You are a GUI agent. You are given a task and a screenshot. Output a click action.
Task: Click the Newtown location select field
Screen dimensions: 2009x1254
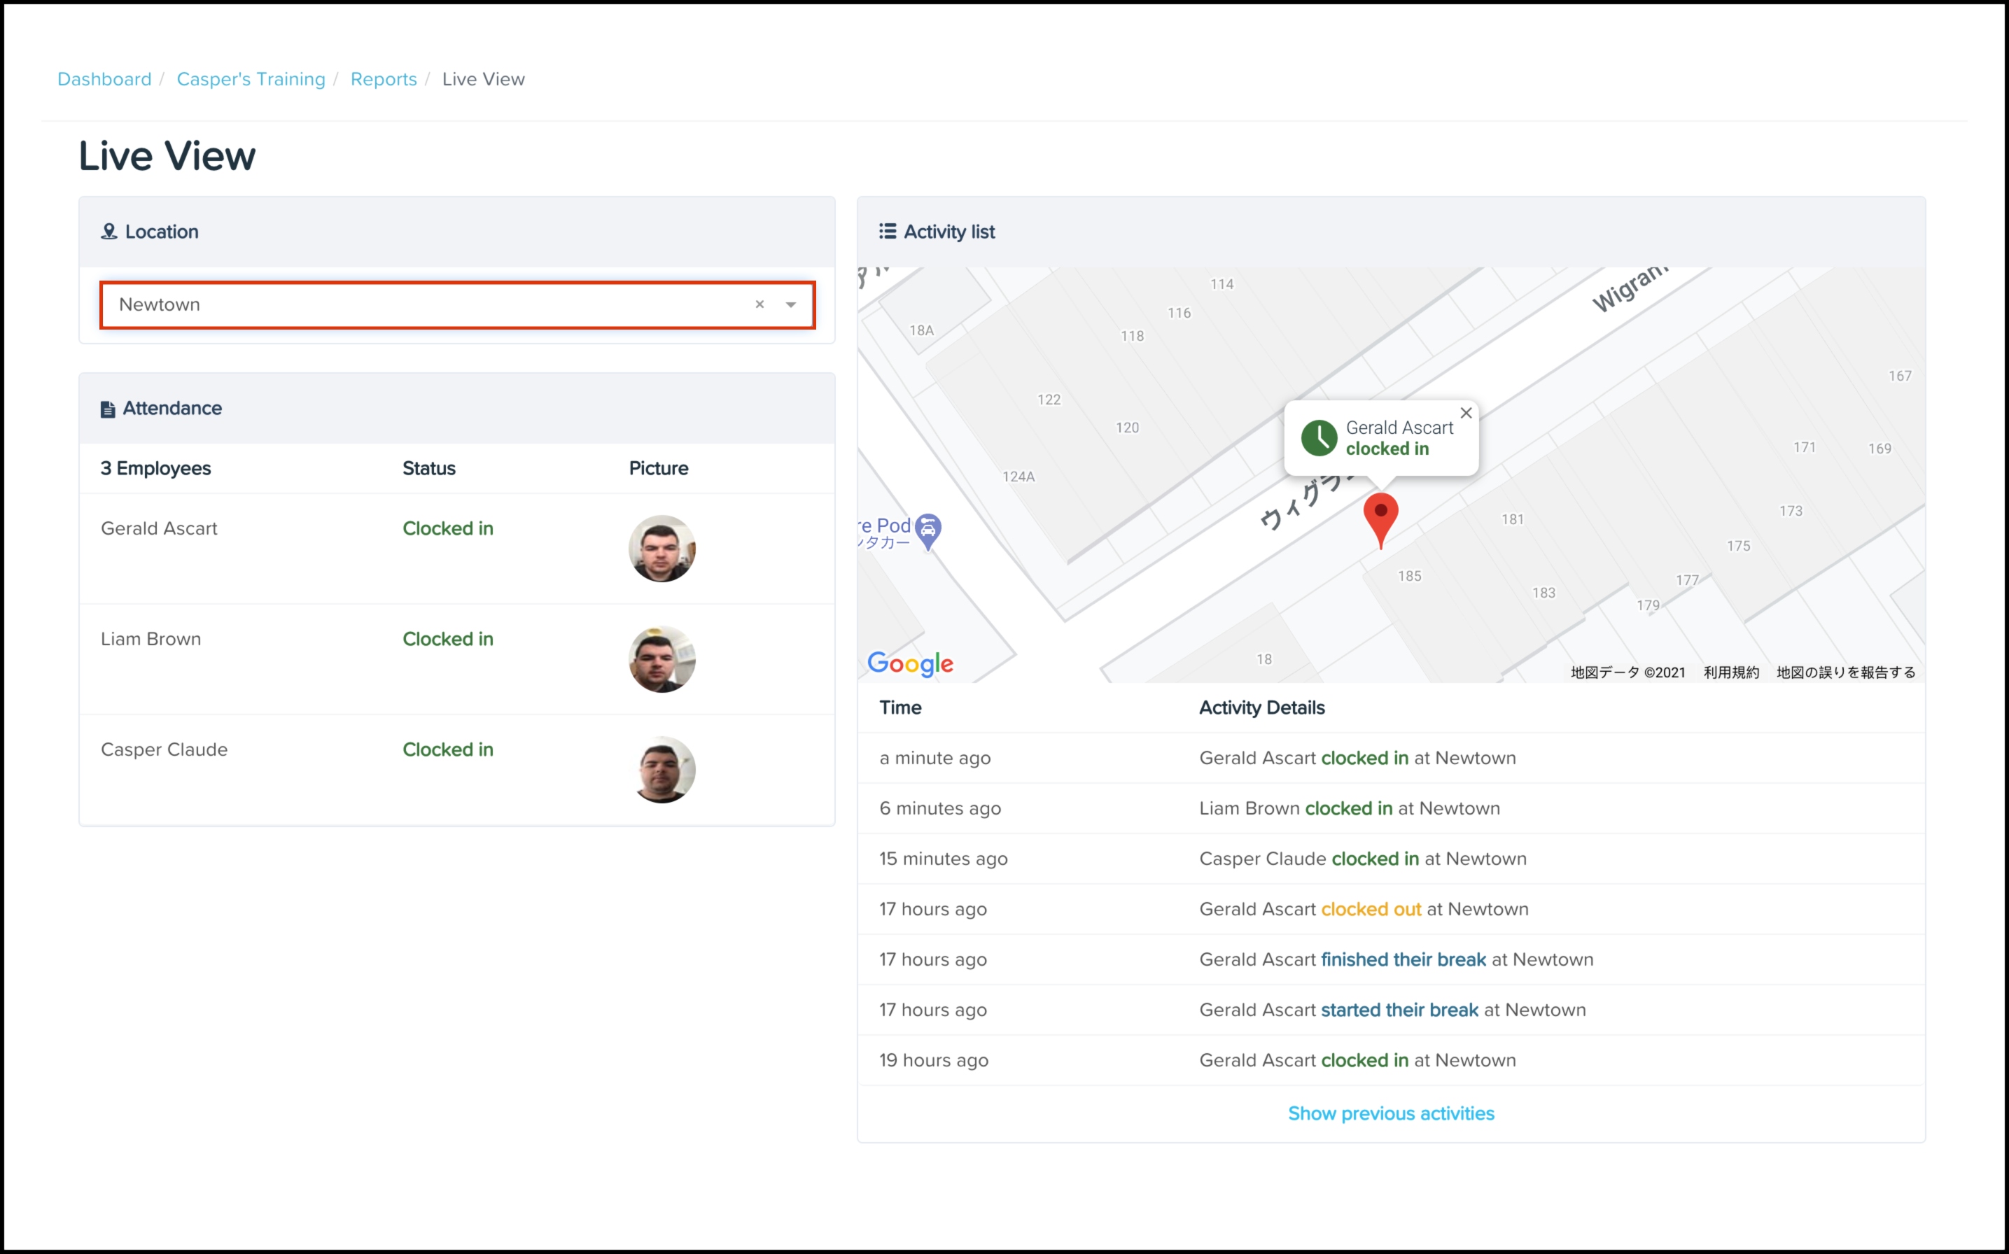coord(414,304)
